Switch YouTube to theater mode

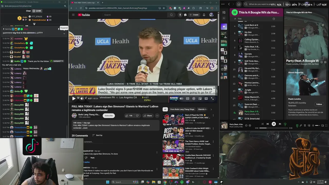pos(206,98)
